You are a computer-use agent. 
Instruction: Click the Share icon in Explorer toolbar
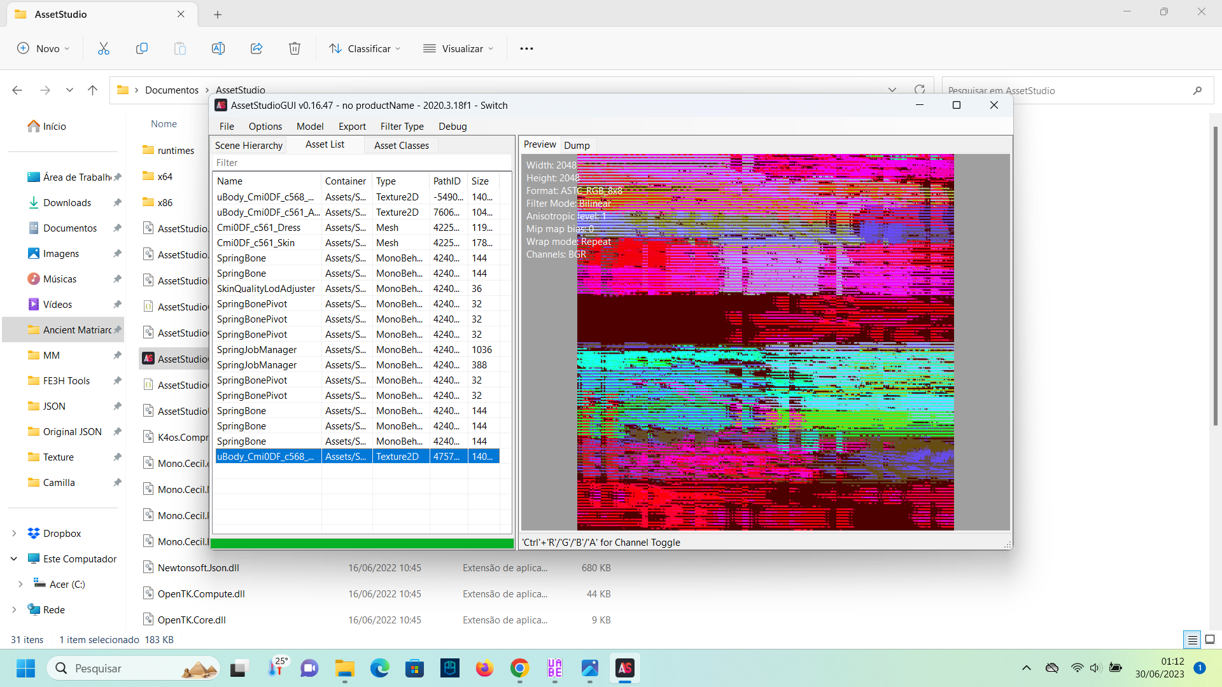(256, 48)
